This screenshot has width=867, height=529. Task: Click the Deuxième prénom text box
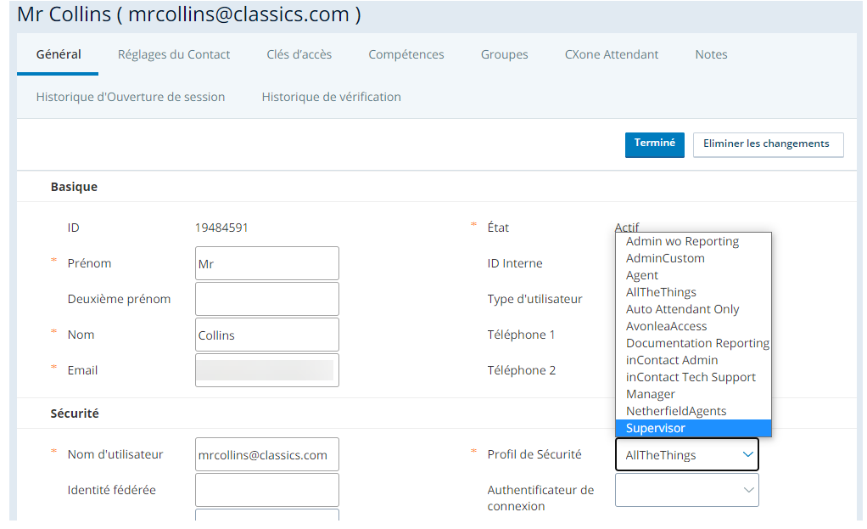[266, 299]
